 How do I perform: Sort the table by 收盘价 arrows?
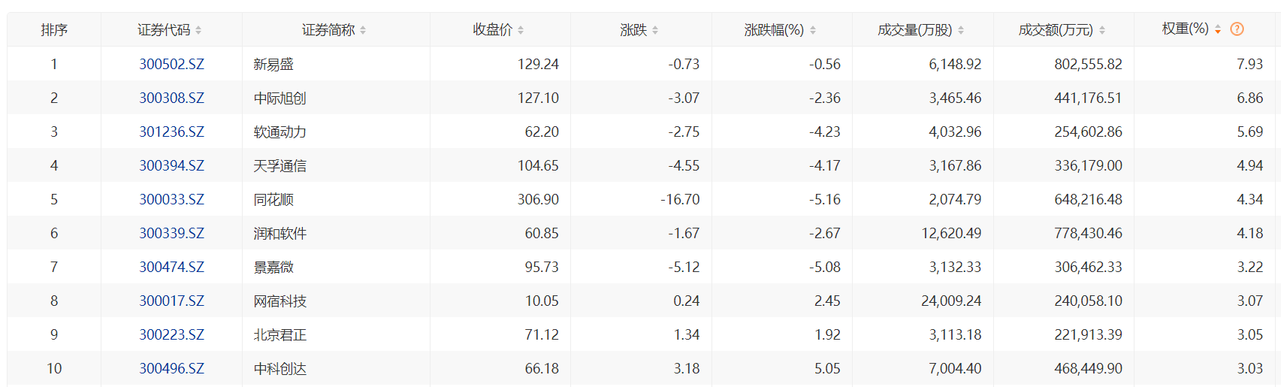click(x=521, y=30)
